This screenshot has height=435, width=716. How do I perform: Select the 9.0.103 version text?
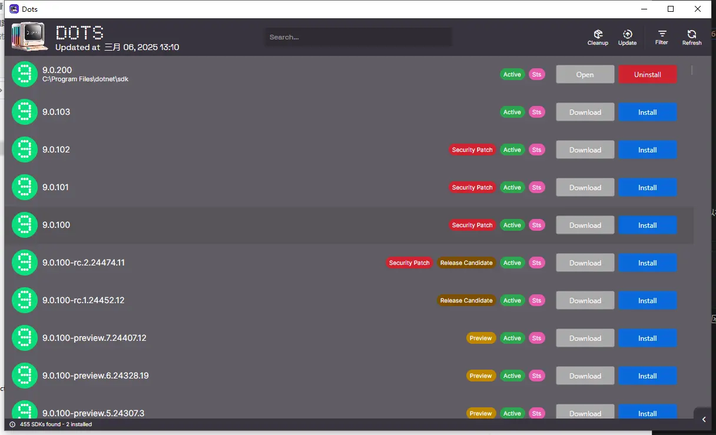pyautogui.click(x=56, y=112)
